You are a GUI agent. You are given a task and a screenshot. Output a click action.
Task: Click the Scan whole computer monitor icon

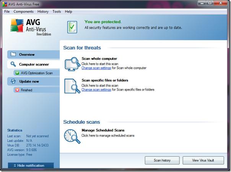click(72, 64)
